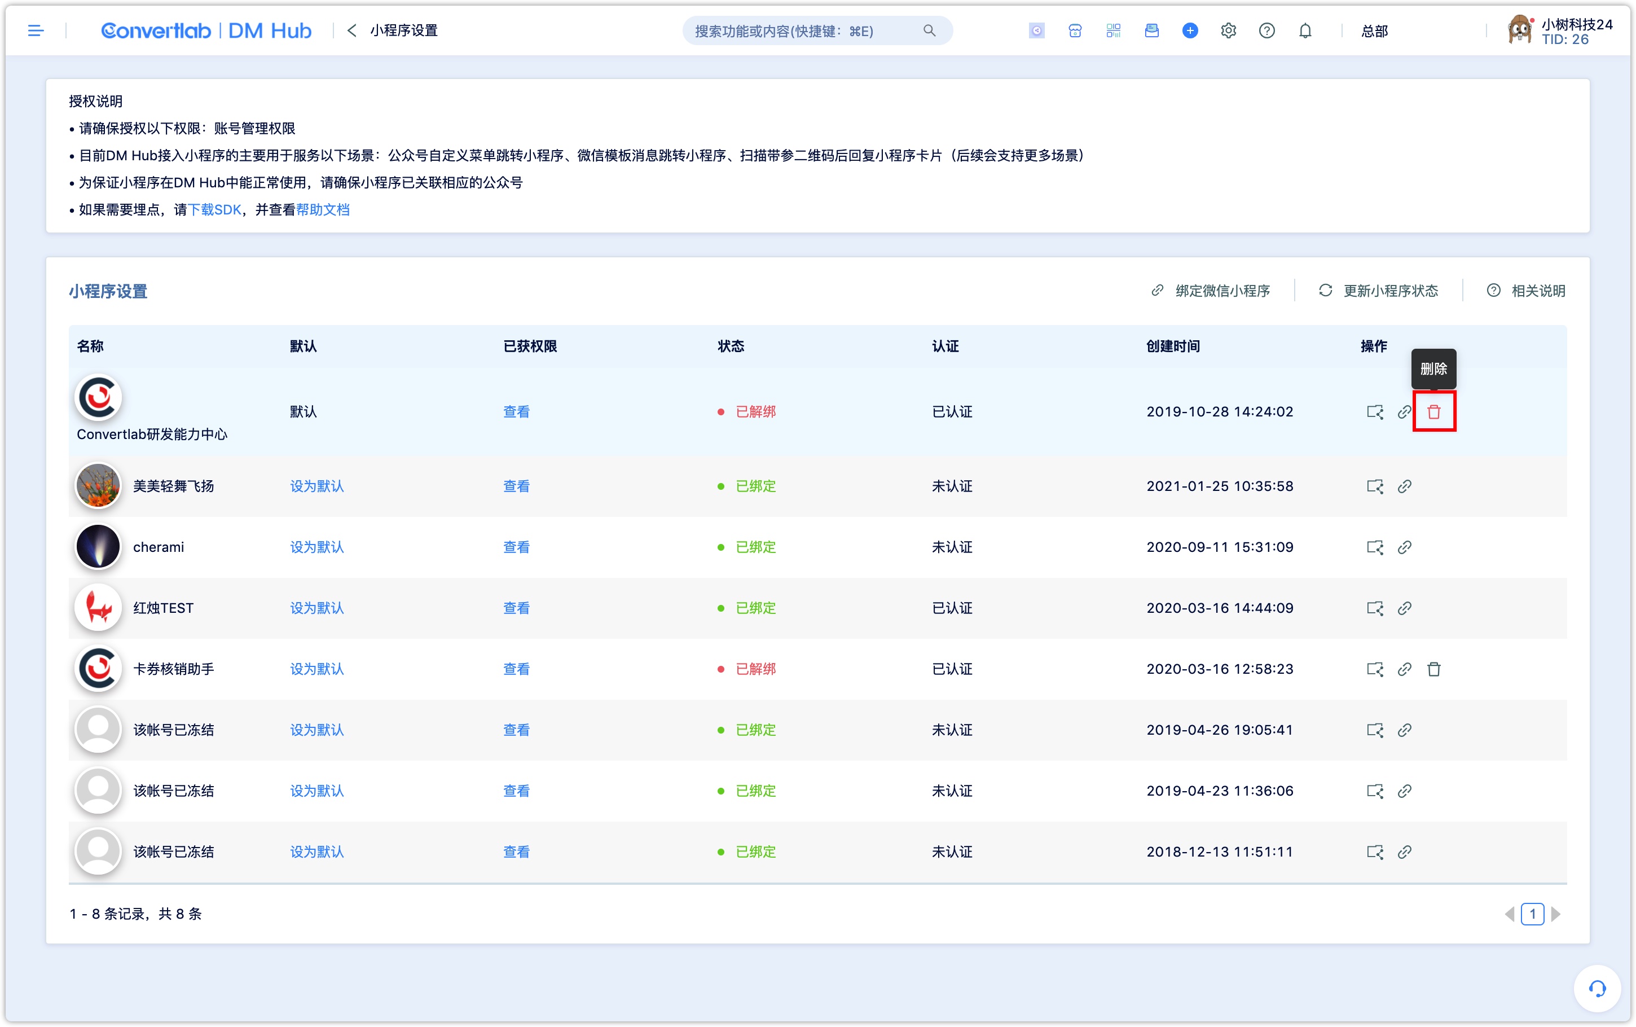The height and width of the screenshot is (1027, 1636).
Task: View permissions for 卡券核销助手
Action: 517,669
